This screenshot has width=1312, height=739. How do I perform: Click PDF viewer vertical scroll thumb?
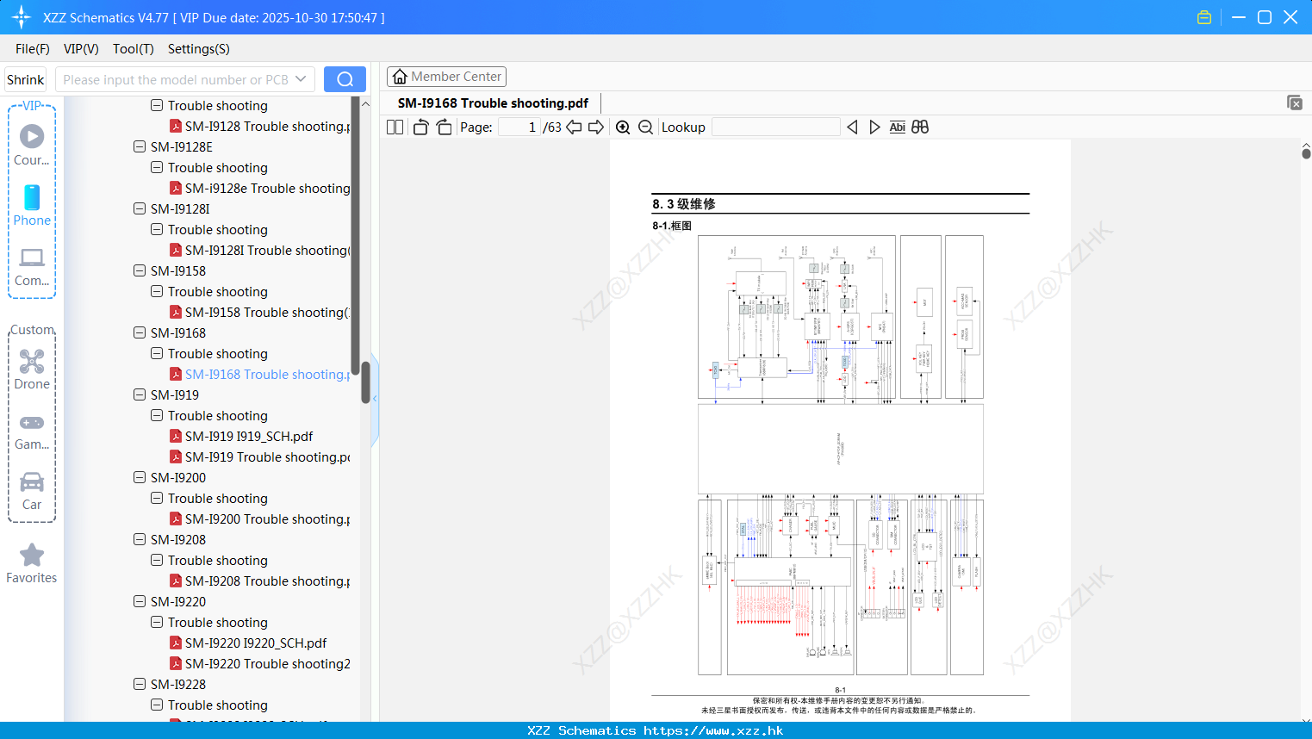[1306, 153]
